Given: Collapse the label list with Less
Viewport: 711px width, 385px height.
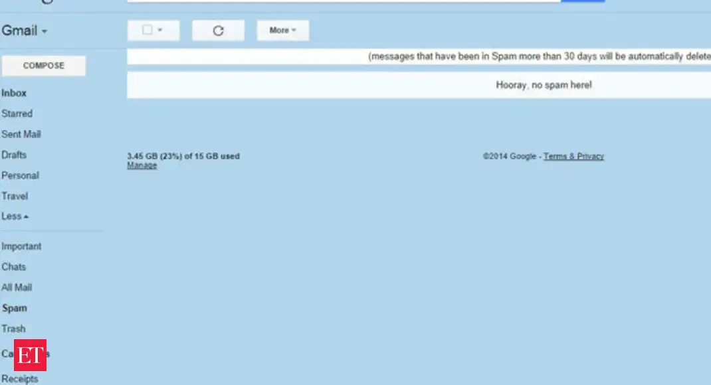Looking at the screenshot, I should point(14,216).
